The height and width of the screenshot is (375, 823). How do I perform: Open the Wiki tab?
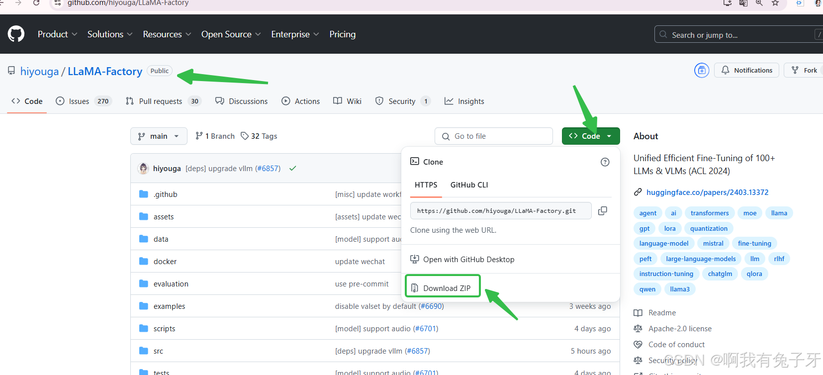click(x=348, y=101)
